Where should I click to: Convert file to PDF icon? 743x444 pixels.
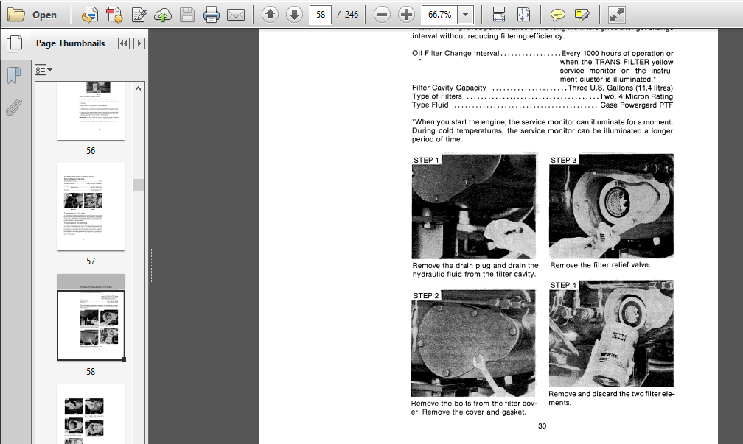pos(90,15)
